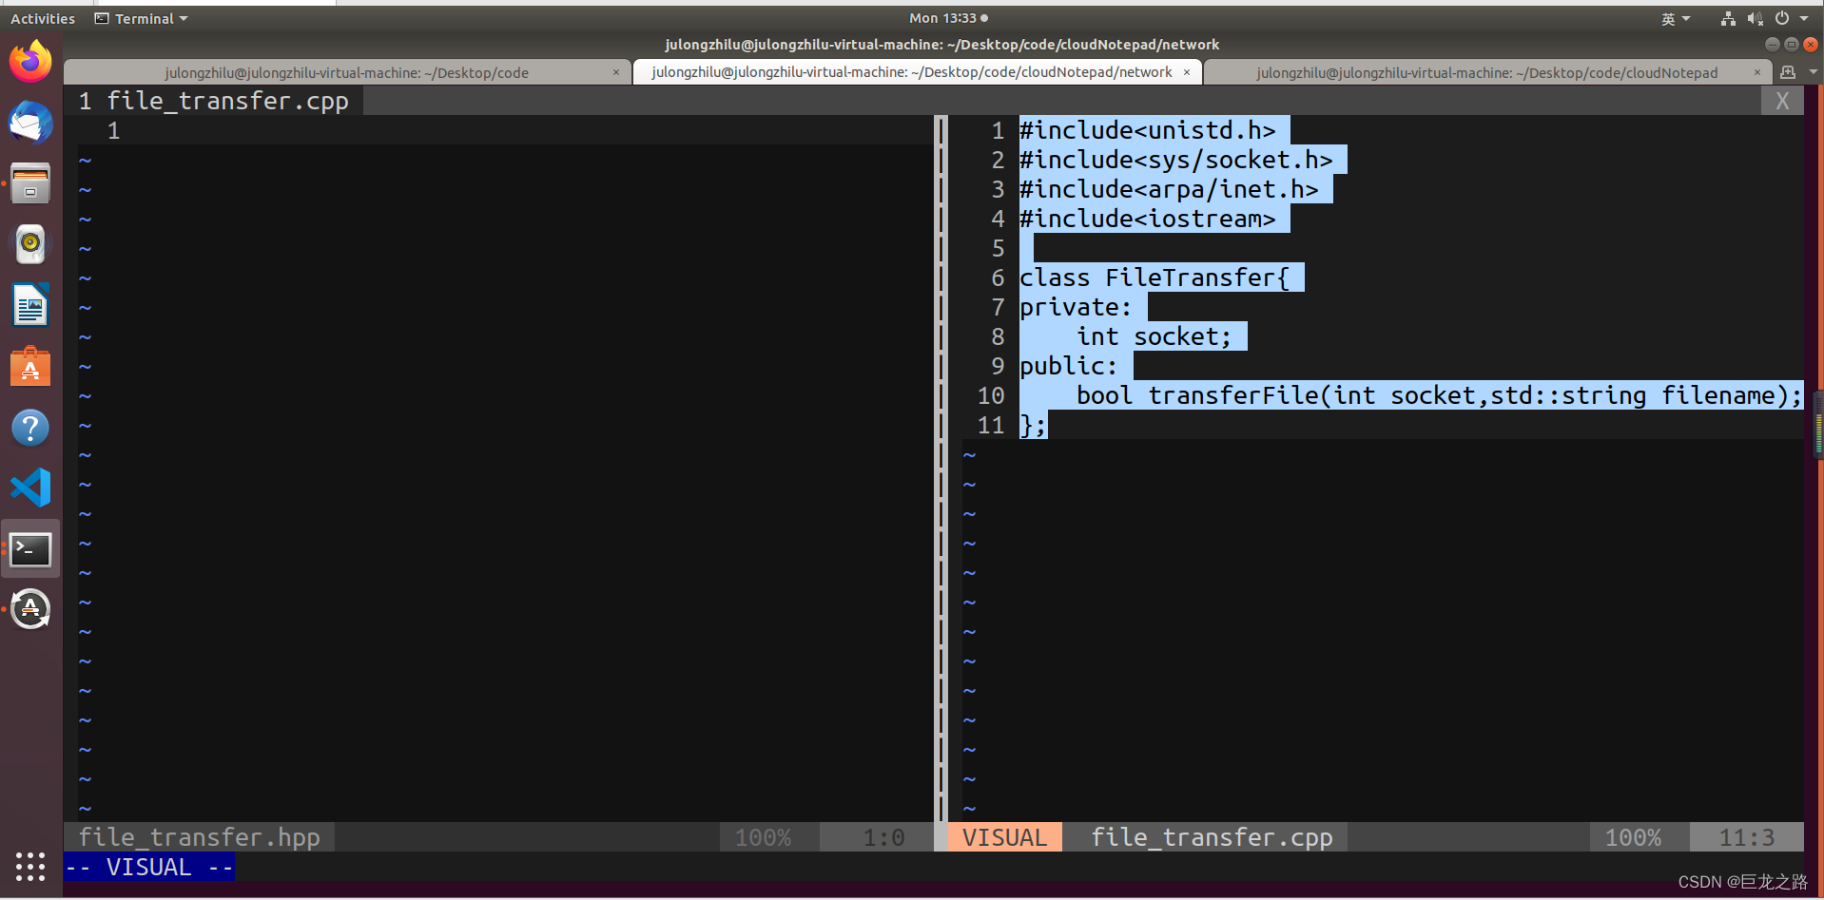
Task: Switch to the ~/Desktop/code/cloudNotepad terminal tab
Action: [1486, 72]
